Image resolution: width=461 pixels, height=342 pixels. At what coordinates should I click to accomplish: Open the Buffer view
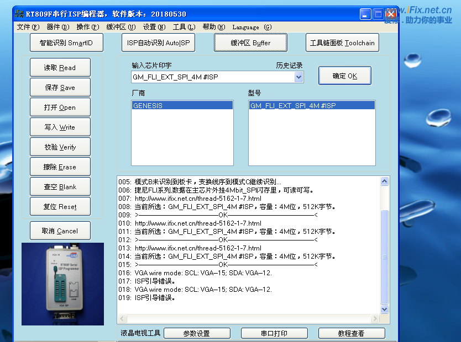coord(250,43)
